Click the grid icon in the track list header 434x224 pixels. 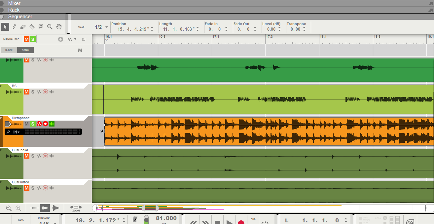coord(84,39)
